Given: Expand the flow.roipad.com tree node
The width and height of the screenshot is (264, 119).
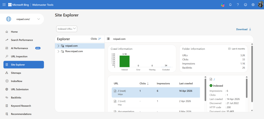Looking at the screenshot, I should [x=58, y=51].
